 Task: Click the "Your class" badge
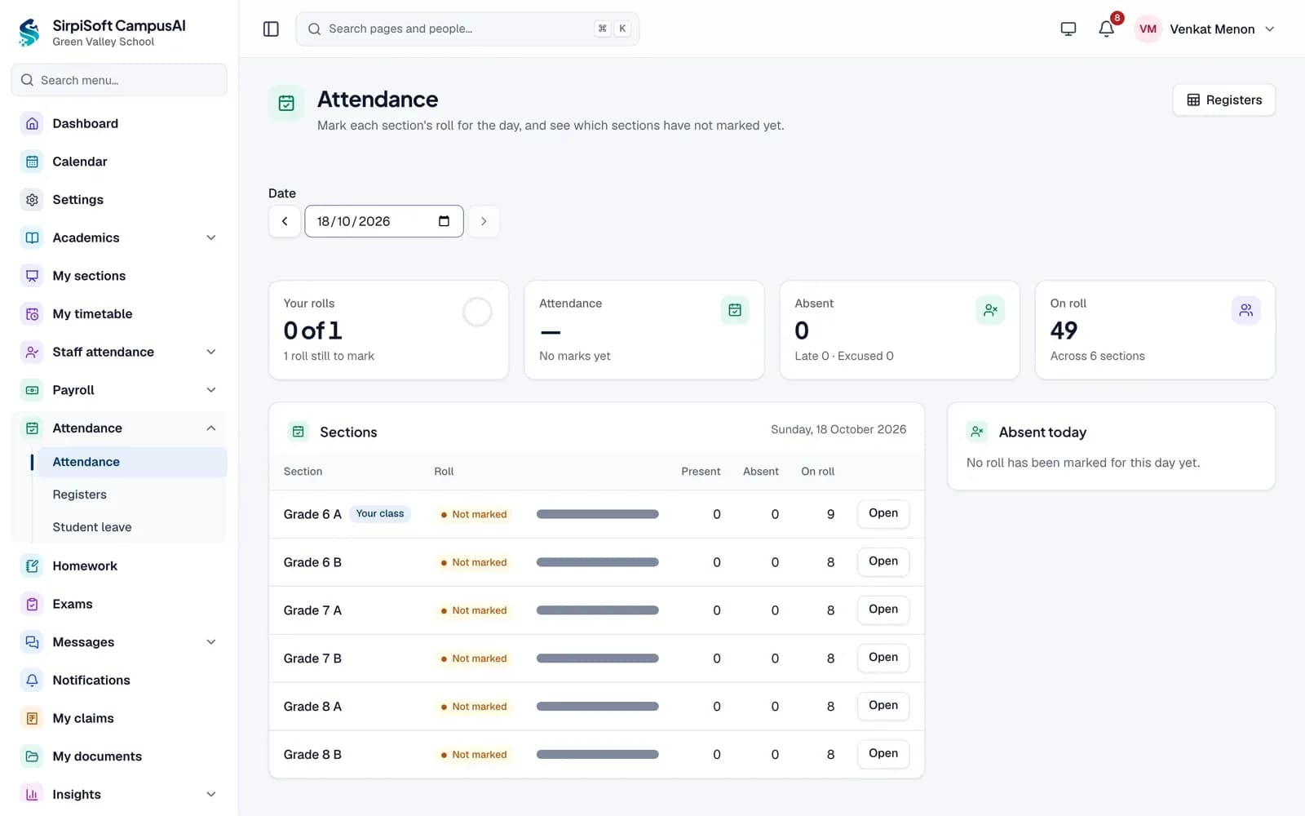pos(380,513)
